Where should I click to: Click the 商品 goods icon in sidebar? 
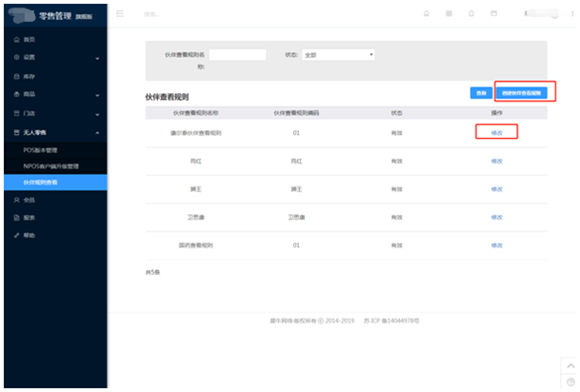16,94
